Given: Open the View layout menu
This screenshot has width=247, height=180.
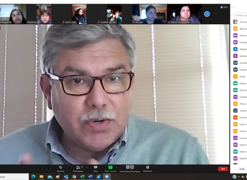Looking at the screenshot, I should point(224,7).
